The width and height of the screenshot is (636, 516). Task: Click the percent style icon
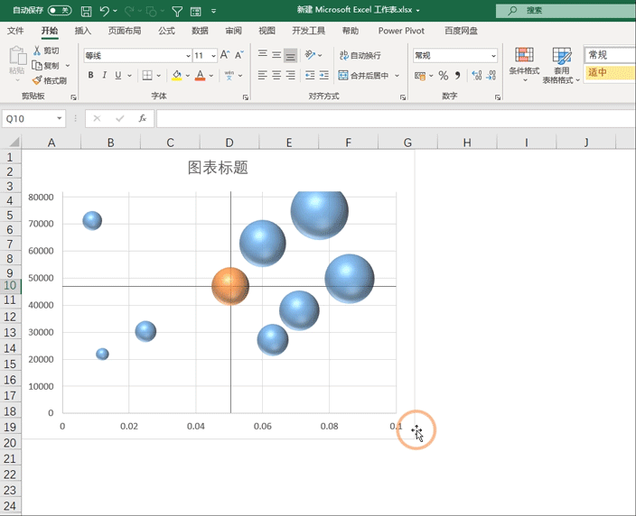[x=443, y=76]
